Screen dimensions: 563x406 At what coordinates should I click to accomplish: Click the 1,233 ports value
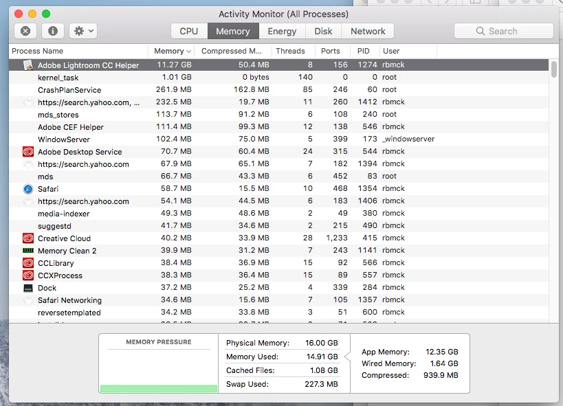point(337,238)
